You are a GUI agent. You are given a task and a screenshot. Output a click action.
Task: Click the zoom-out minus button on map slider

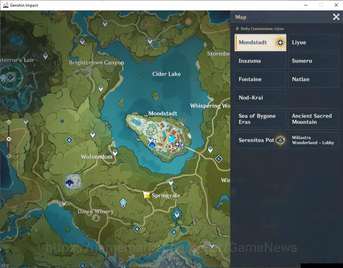[x=9, y=156]
